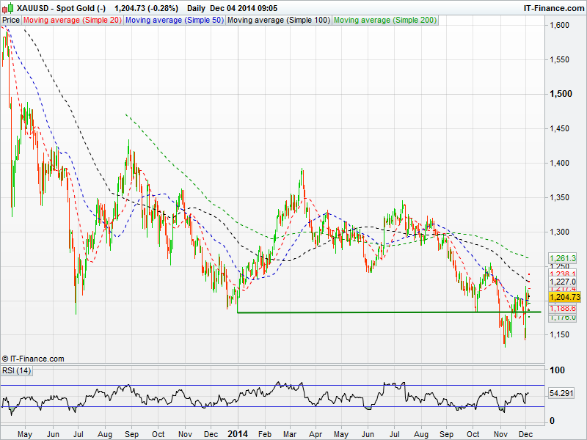Click the © IT-Finance.com watermark
Viewport: 587px width, 440px height.
pyautogui.click(x=33, y=359)
